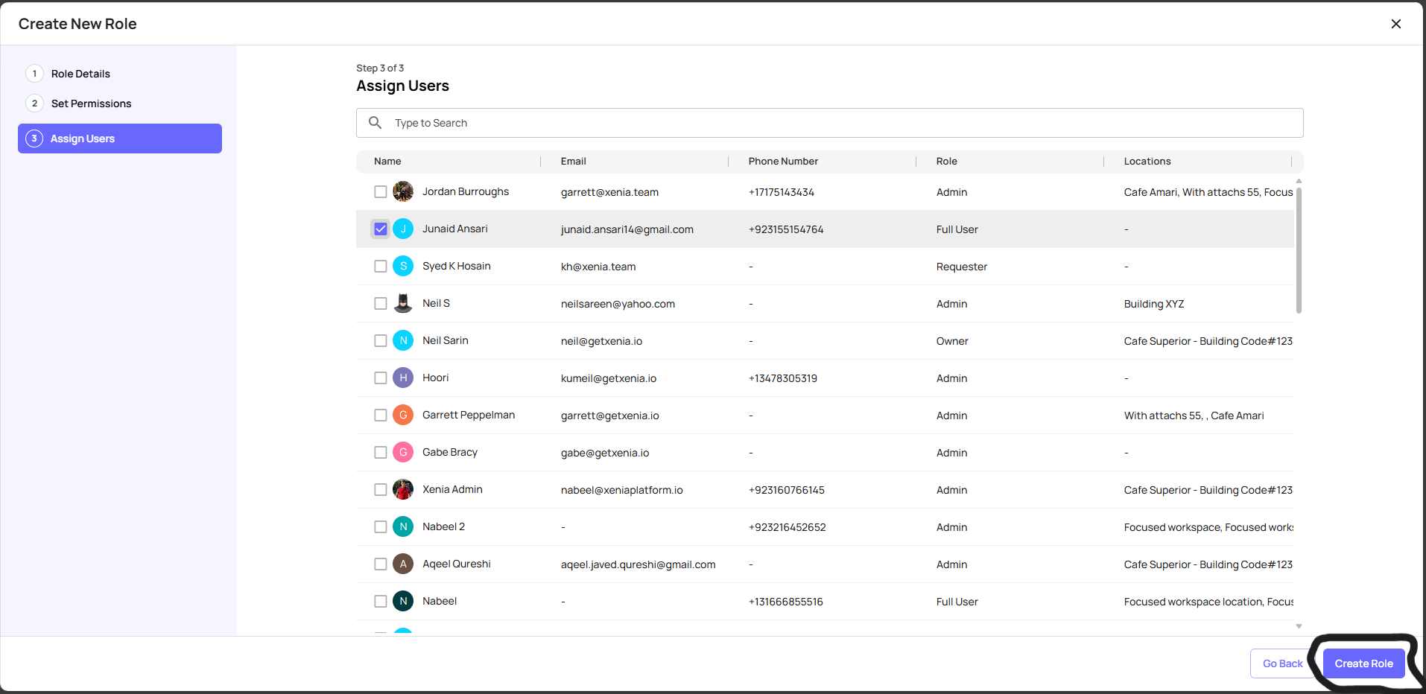Screen dimensions: 1426x694
Task: Click Xenia Admin's profile photo
Action: pos(403,490)
